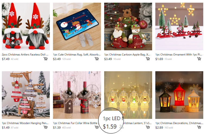Viewport: 206px width, 135px height.
Task: Add LED Christmas Lantern to cart
Action: point(148,127)
